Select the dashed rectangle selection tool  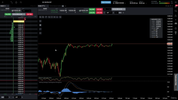tap(52, 17)
